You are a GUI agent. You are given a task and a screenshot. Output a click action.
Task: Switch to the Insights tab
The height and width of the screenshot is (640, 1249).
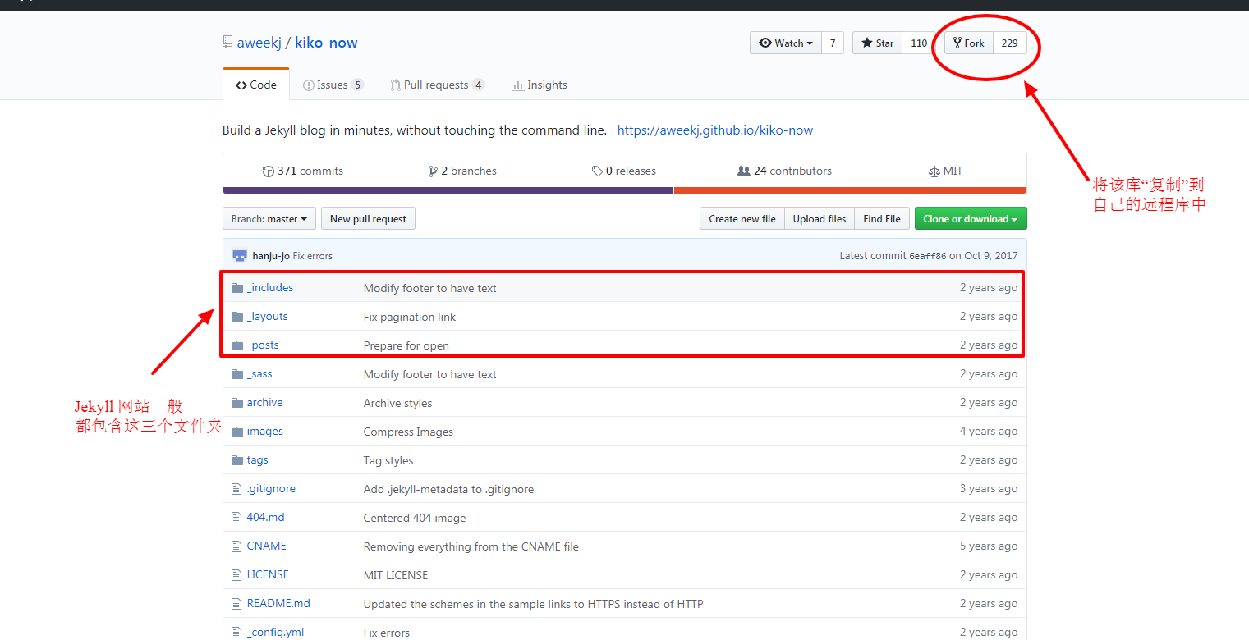pos(540,85)
